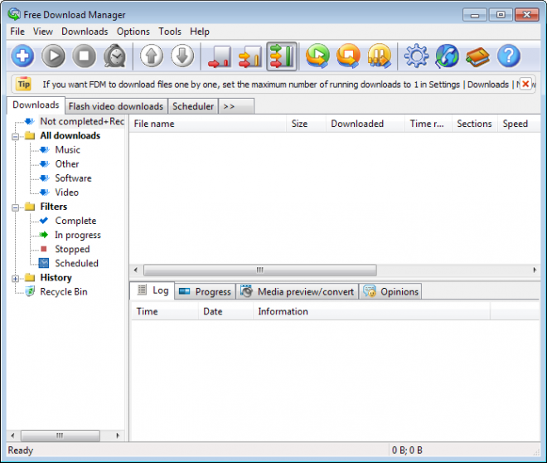Open the Downloads menu
Viewport: 547px width, 463px height.
pos(85,32)
